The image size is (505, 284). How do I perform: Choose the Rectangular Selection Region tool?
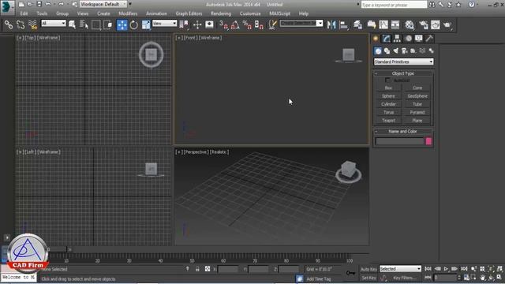96,24
